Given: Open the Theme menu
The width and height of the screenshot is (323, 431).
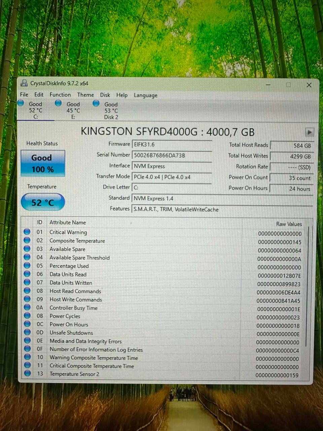Looking at the screenshot, I should (85, 95).
